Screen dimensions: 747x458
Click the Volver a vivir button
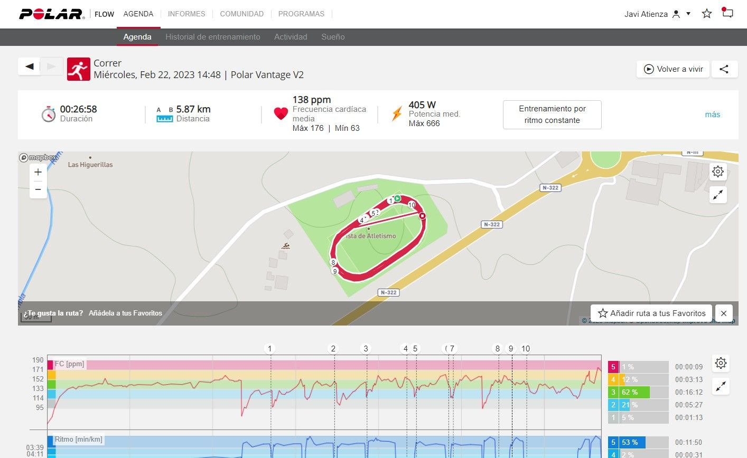point(674,69)
